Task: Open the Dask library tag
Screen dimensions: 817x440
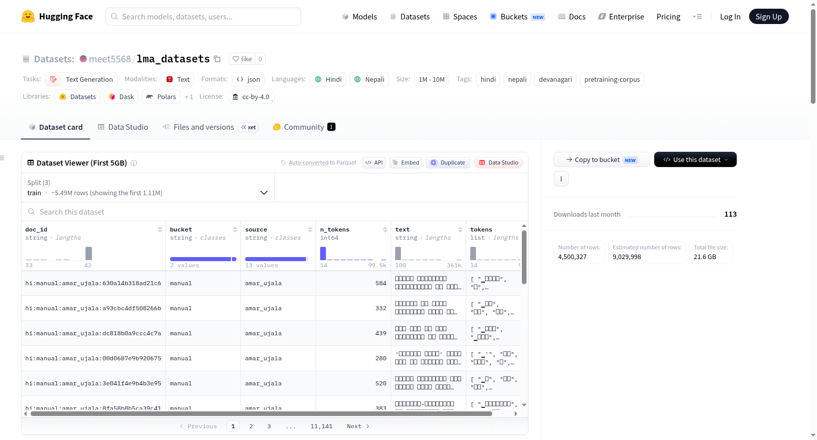Action: pos(121,97)
